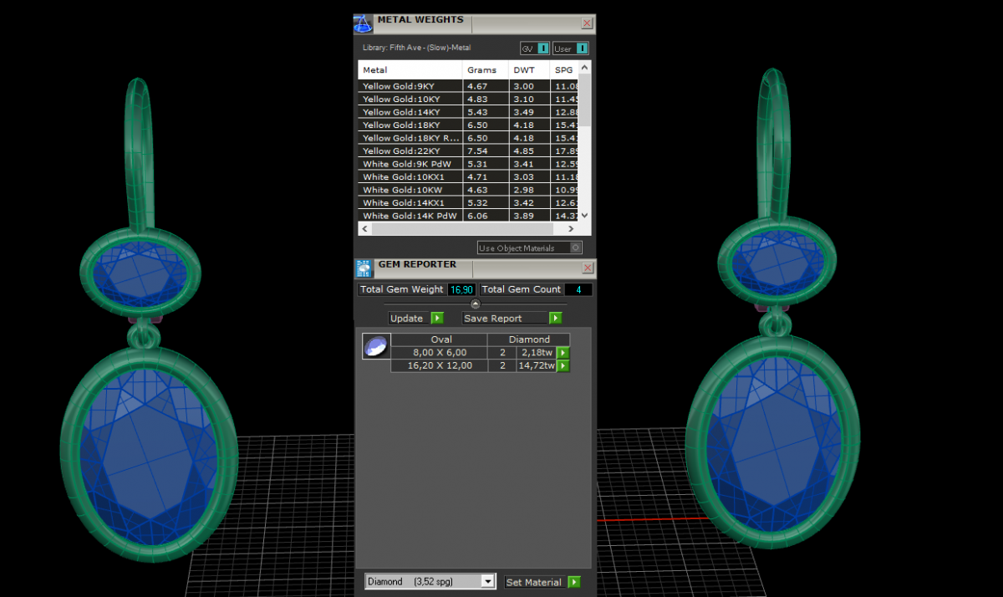Select the Yellow Gold:18KY row
The height and width of the screenshot is (597, 1003).
point(410,125)
